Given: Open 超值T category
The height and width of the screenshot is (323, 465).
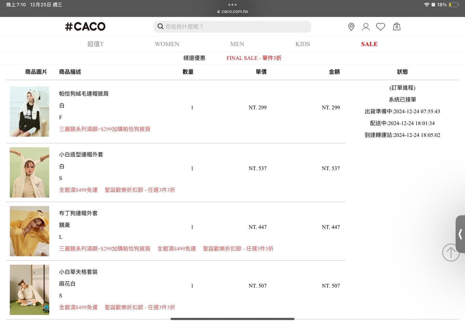Looking at the screenshot, I should coord(96,44).
